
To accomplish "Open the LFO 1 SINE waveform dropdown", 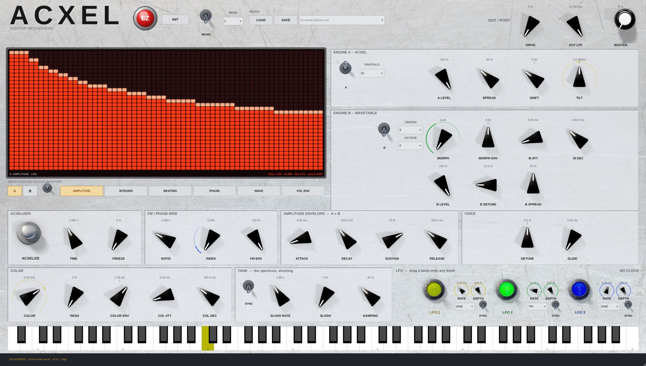I will [464, 307].
